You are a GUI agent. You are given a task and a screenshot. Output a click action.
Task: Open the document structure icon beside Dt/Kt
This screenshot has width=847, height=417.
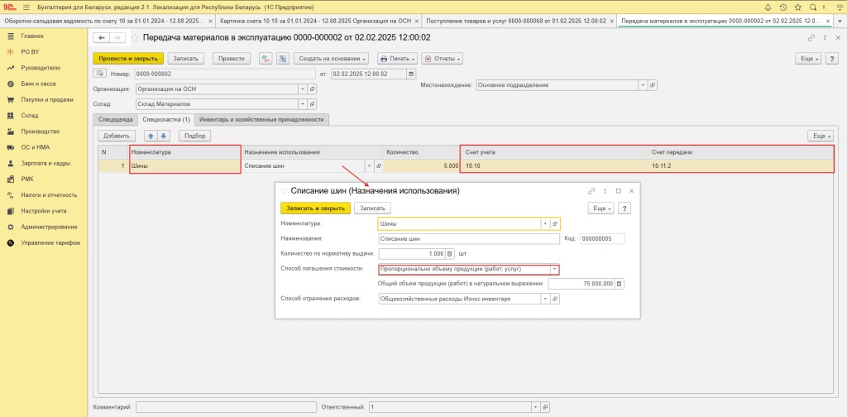pyautogui.click(x=283, y=59)
